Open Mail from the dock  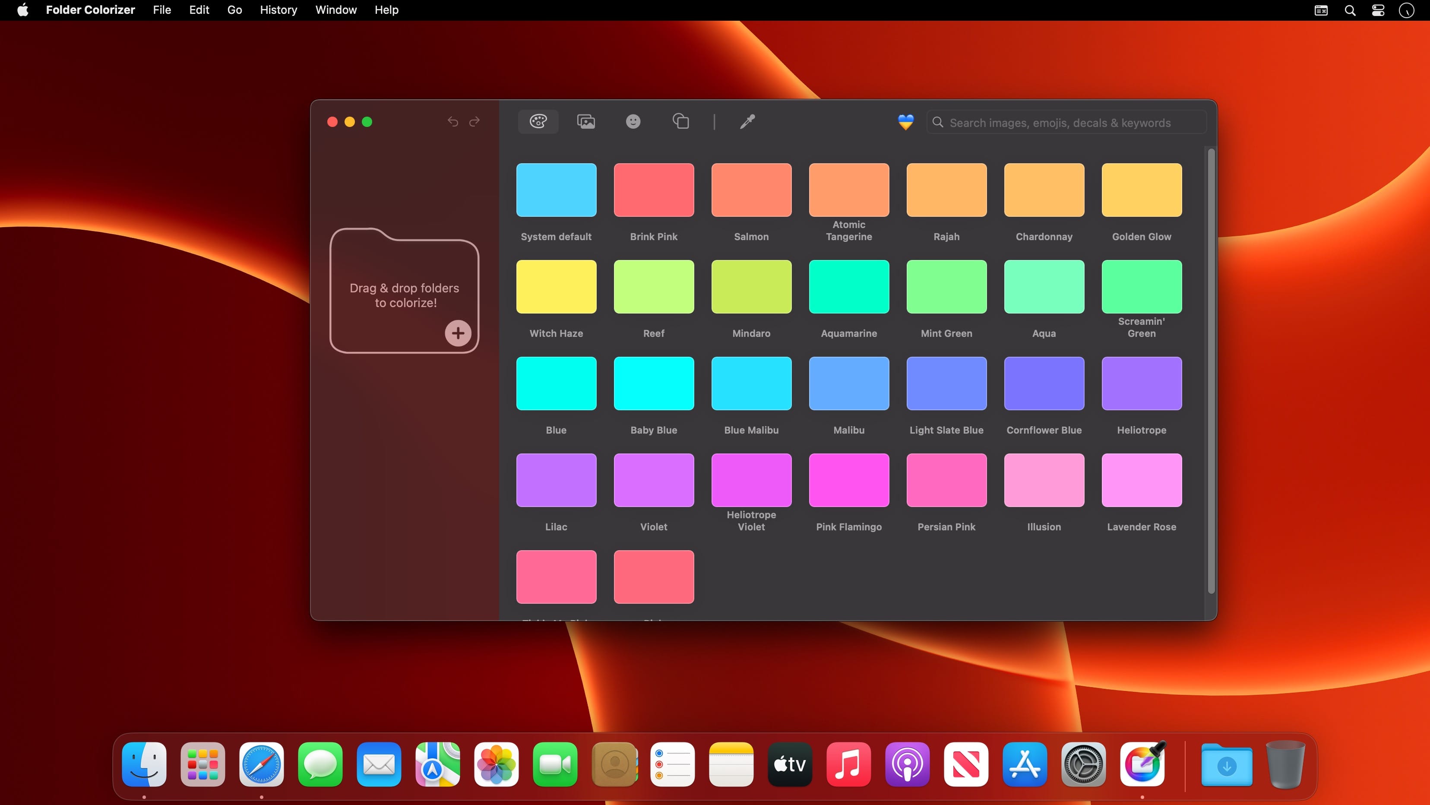[x=379, y=764]
